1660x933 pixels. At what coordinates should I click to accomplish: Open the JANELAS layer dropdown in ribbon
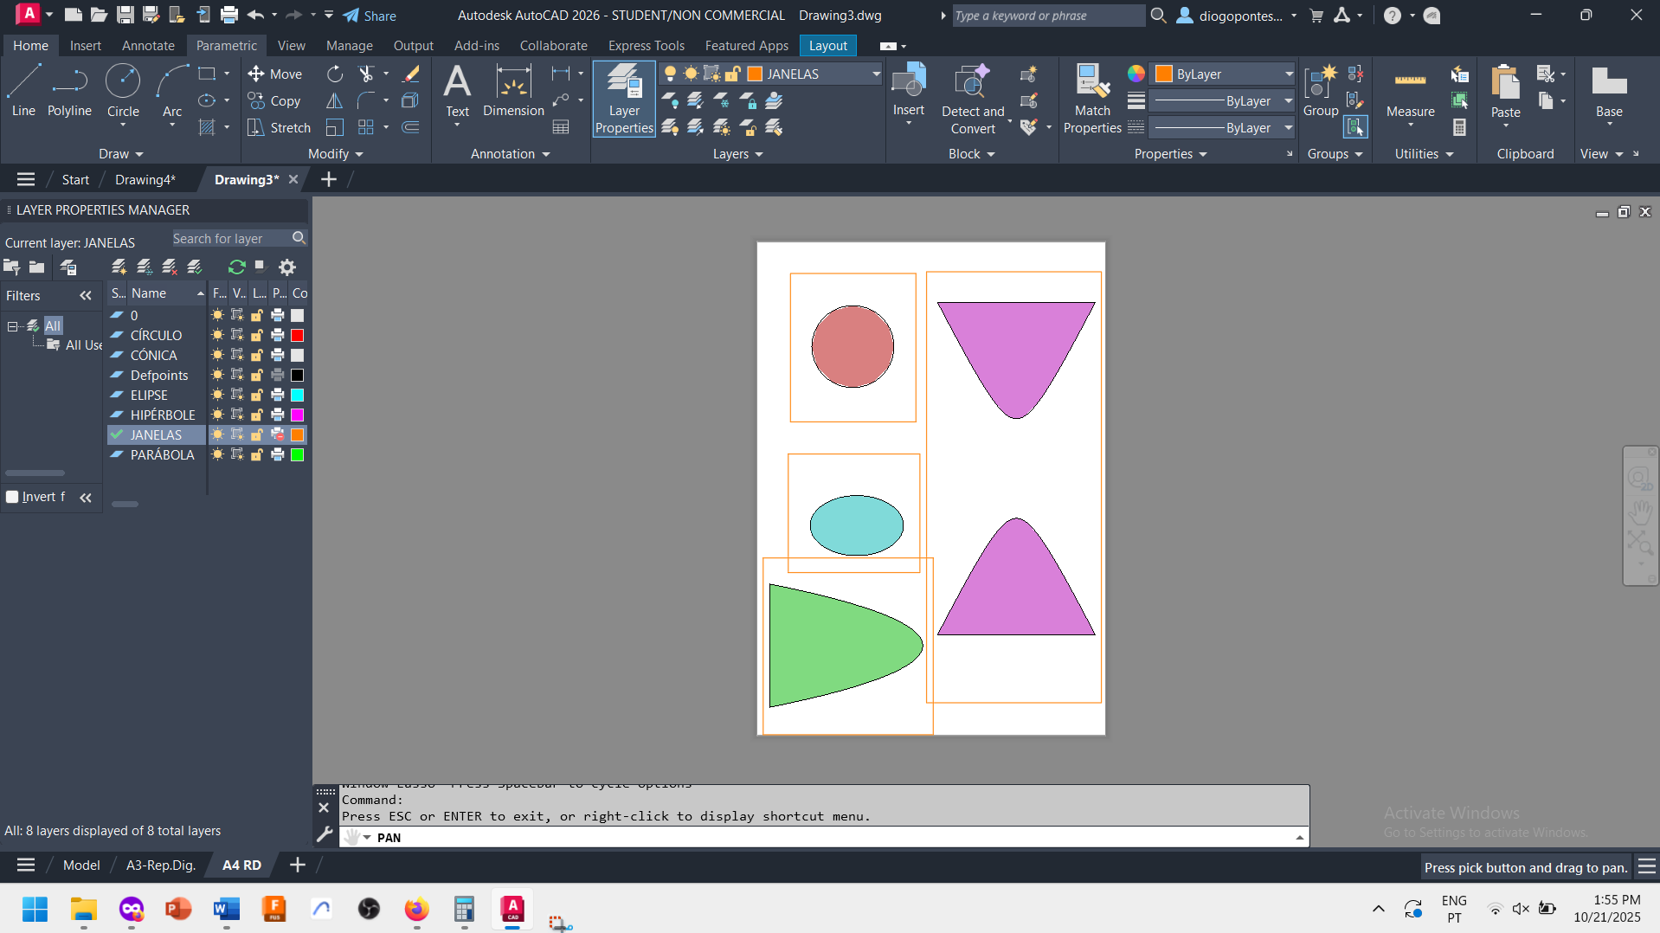click(x=875, y=74)
